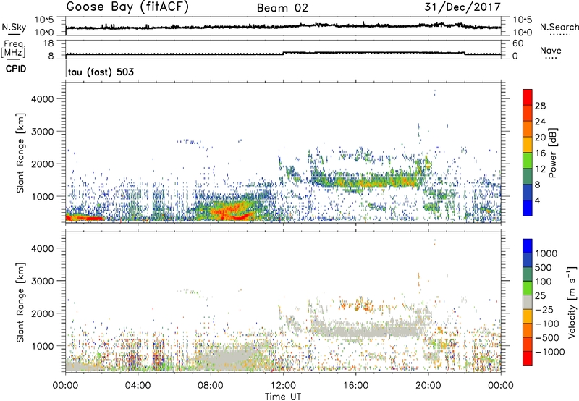Click the '08:00' time axis label

pos(211,386)
